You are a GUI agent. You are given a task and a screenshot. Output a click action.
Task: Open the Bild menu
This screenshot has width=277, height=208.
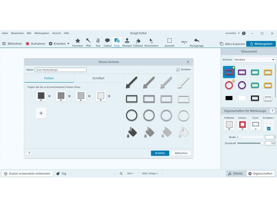click(x=29, y=33)
